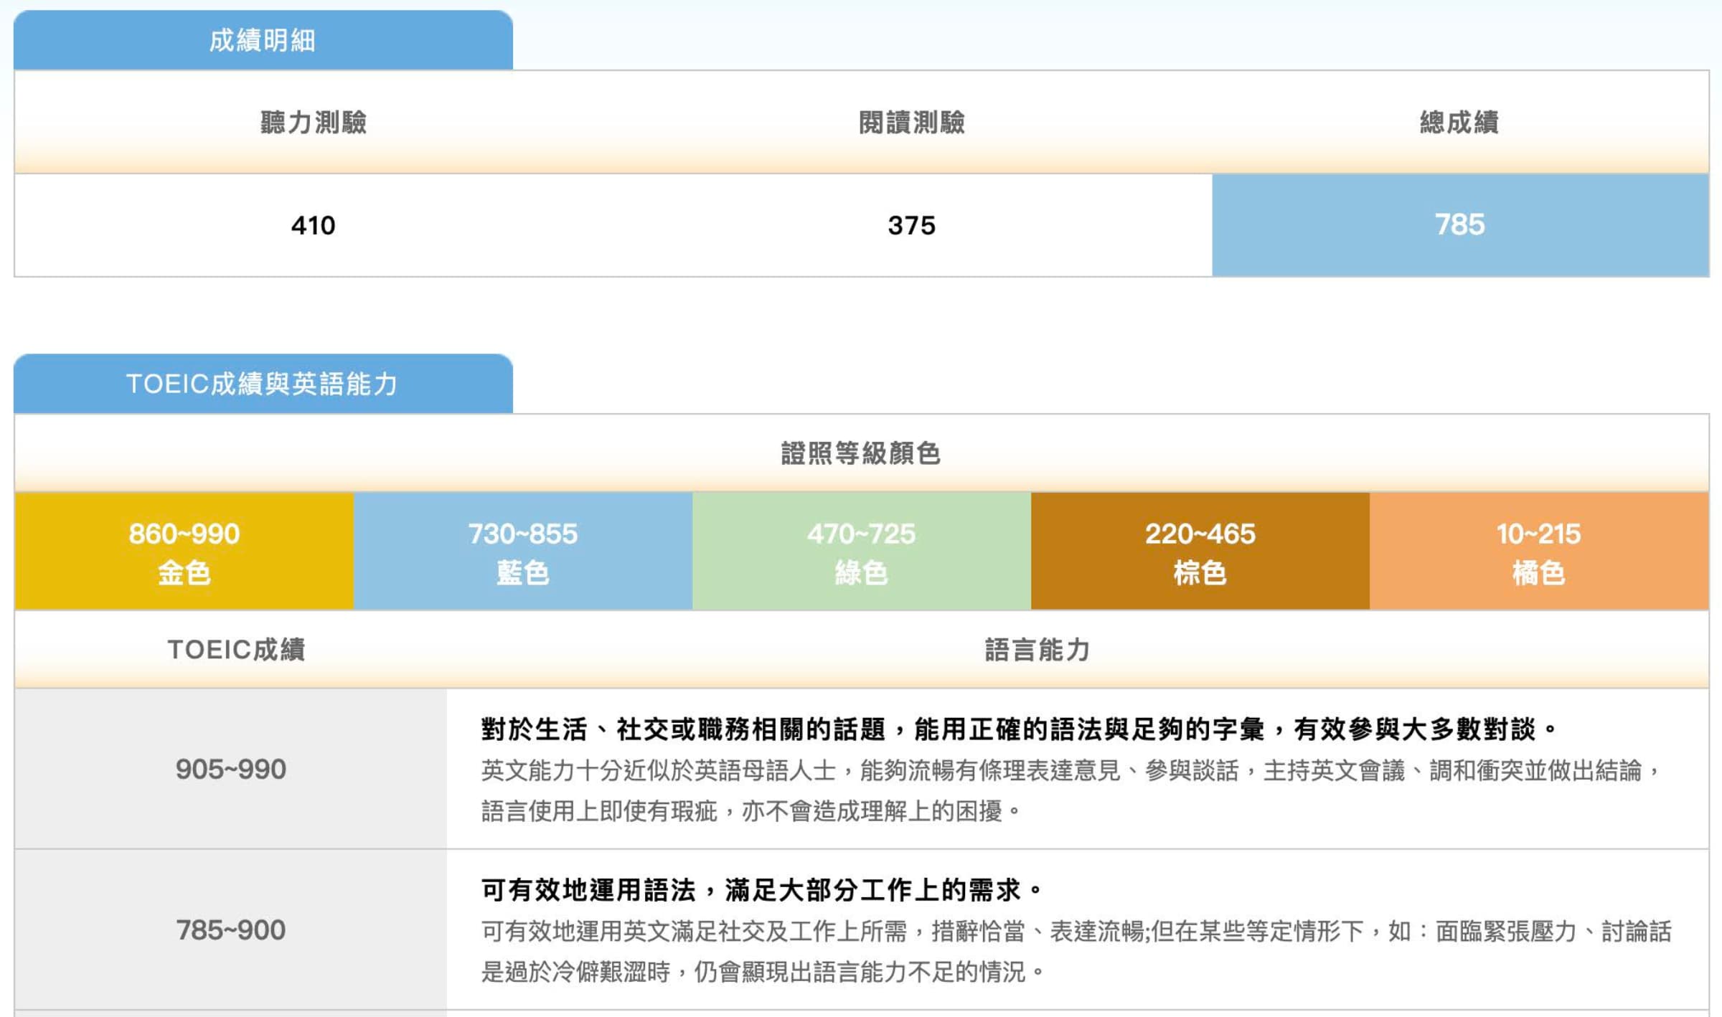Viewport: 1722px width, 1017px height.
Task: Click the 語言能力 column header
Action: pos(1040,651)
